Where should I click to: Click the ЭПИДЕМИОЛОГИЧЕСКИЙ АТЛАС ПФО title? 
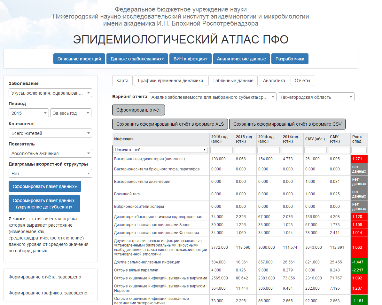tap(181, 39)
